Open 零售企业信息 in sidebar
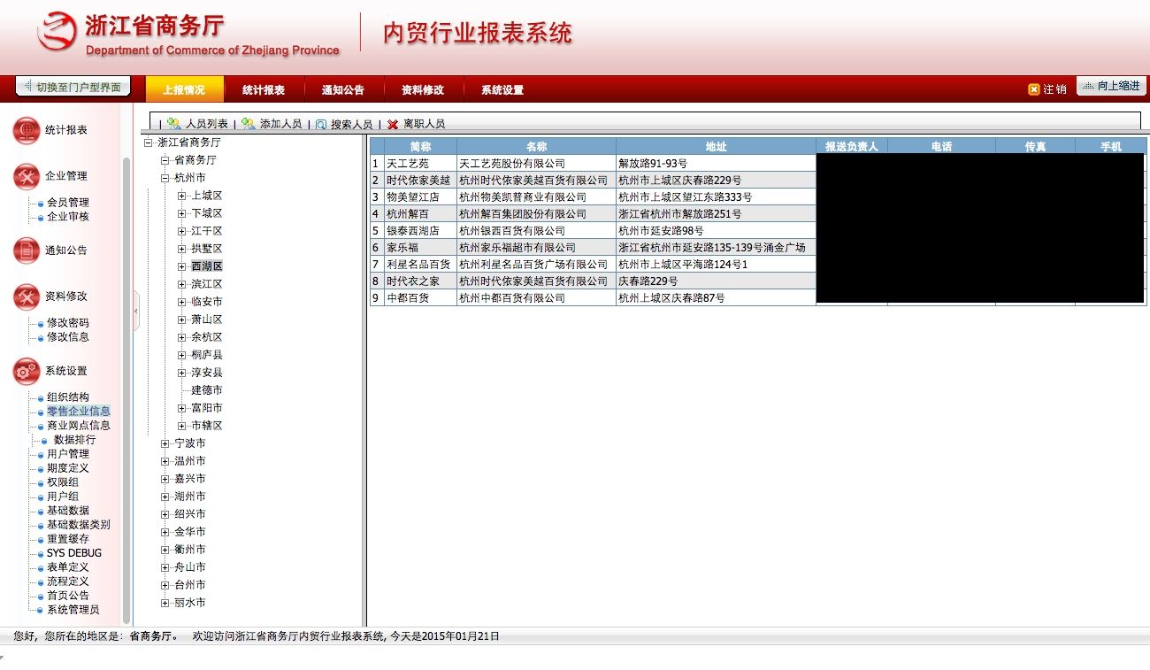The image size is (1150, 670). [x=79, y=412]
